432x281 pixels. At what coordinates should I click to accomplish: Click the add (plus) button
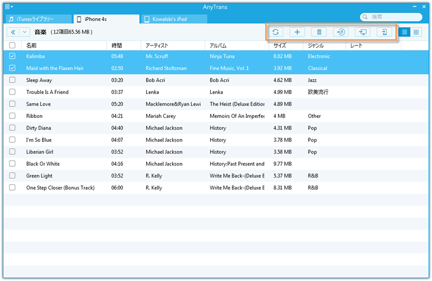[x=297, y=32]
